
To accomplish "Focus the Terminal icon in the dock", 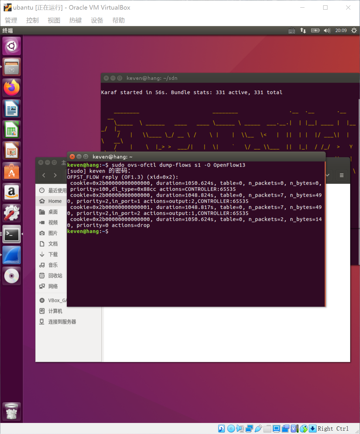I will pos(12,234).
